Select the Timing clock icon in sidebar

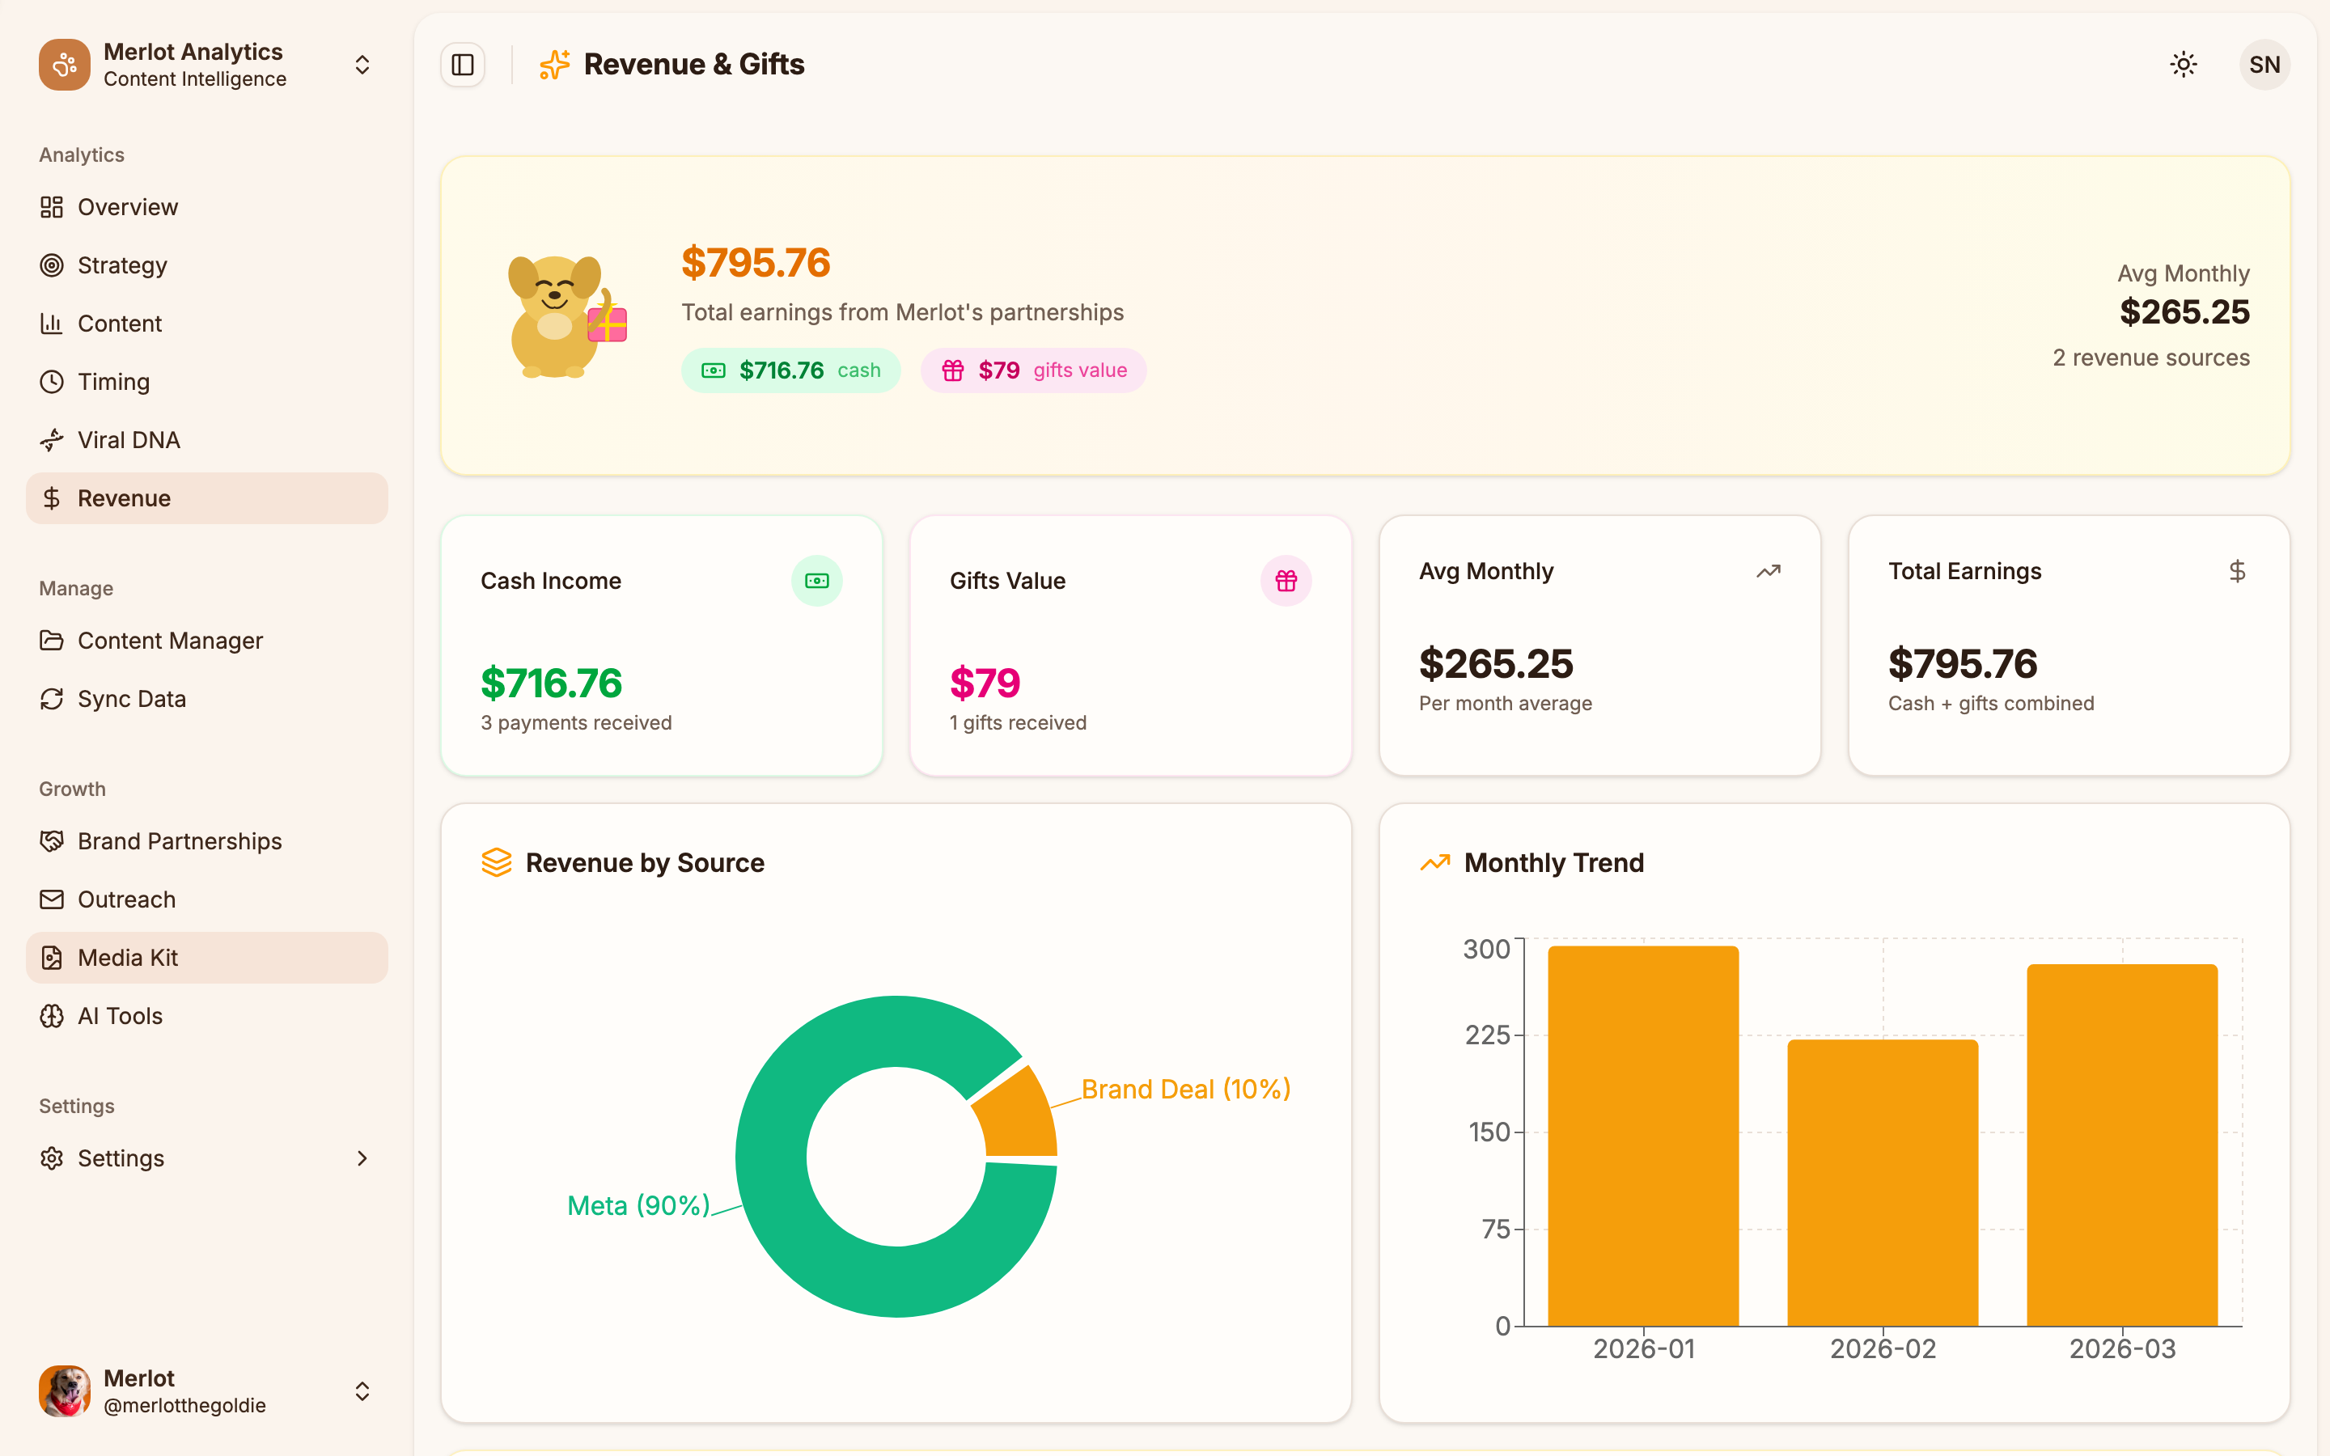pos(52,381)
